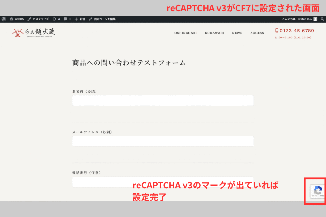Screen dimensions: 326x217
Task: Open the カスタマイズ customizer link
Action: pyautogui.click(x=38, y=19)
